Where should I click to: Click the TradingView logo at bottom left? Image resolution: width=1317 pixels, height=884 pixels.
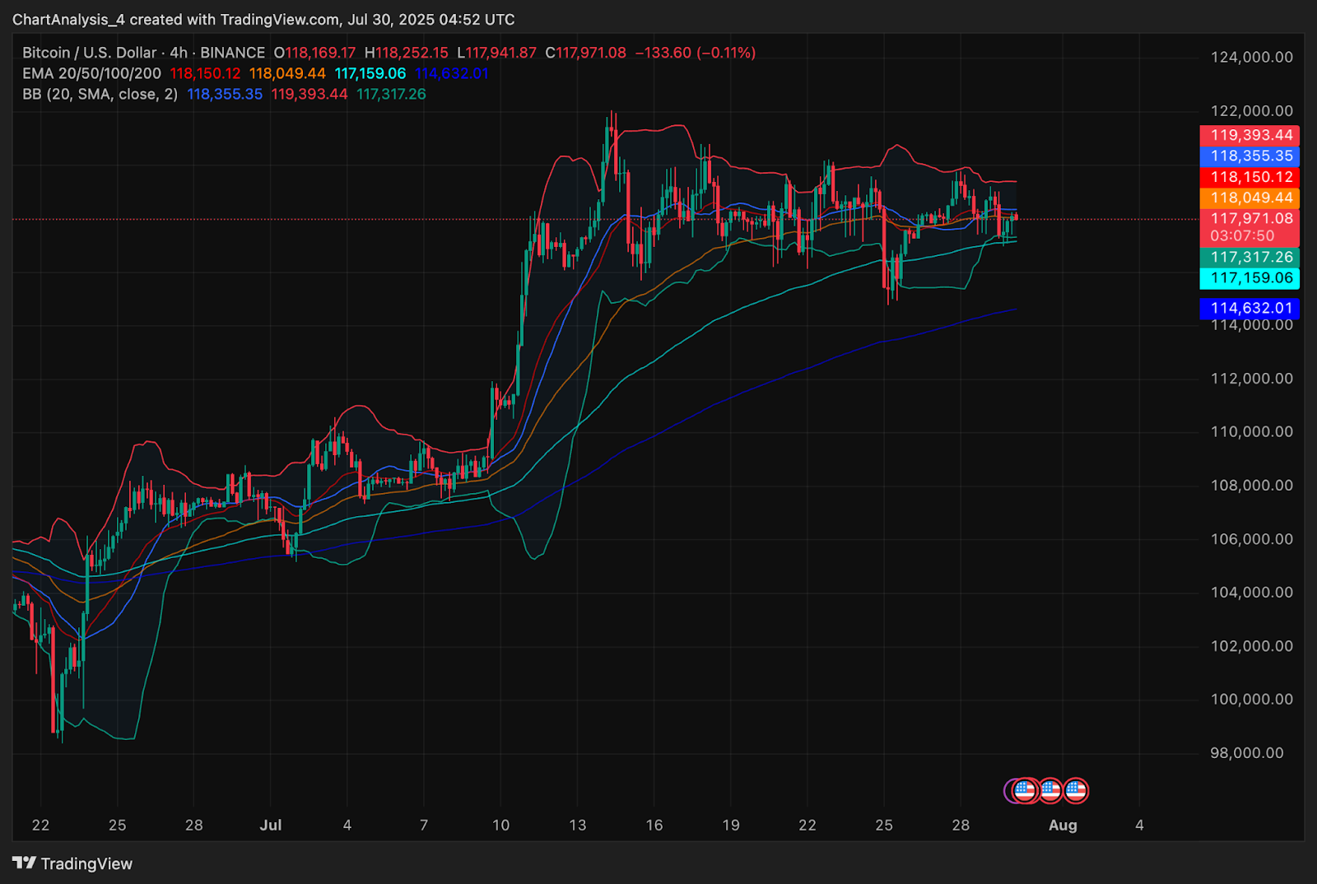(72, 863)
